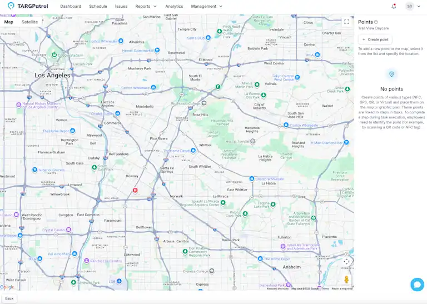Click the TARGPatrol logo
Image resolution: width=427 pixels, height=304 pixels.
(x=27, y=6)
